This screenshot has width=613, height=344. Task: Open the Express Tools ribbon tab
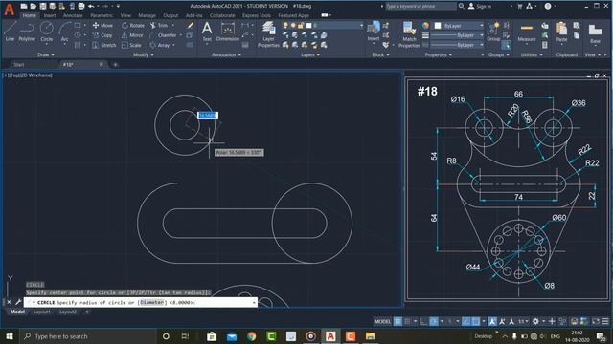coord(257,15)
